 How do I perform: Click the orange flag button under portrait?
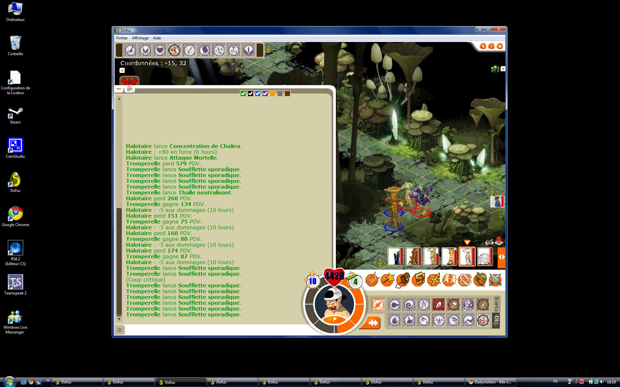point(335,320)
